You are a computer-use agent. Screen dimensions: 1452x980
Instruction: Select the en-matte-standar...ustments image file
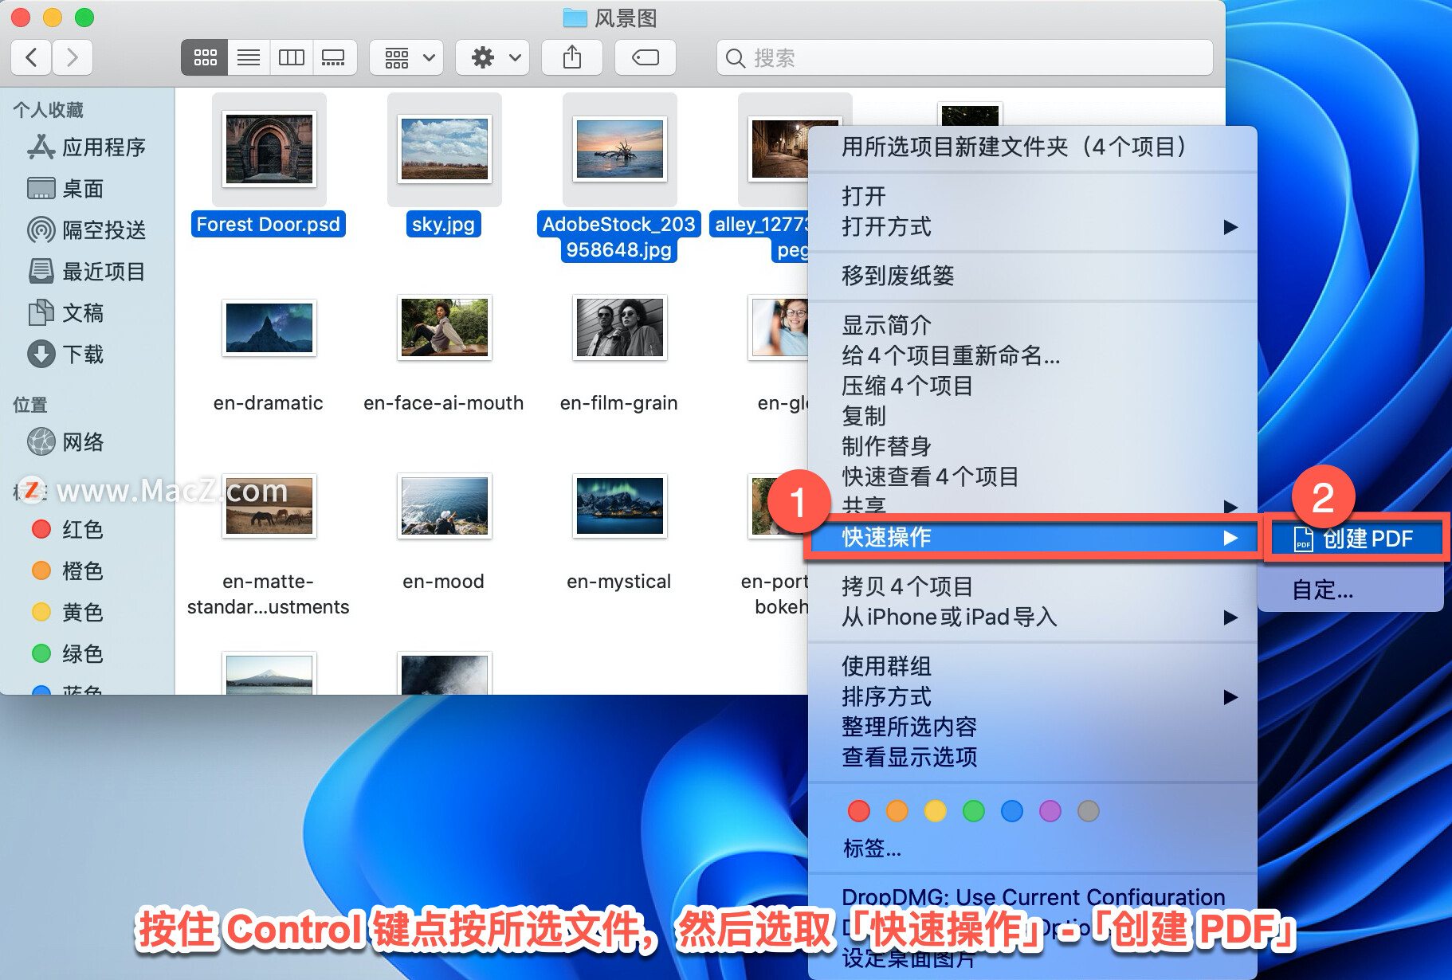coord(269,506)
